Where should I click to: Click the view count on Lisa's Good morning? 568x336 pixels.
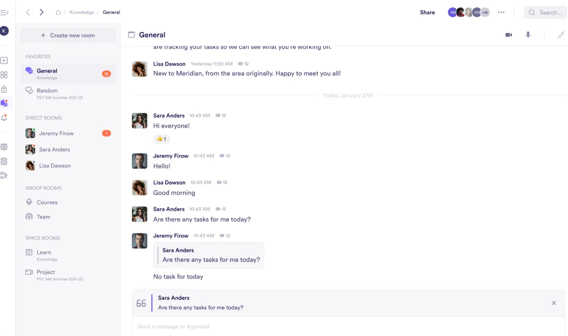click(x=222, y=182)
